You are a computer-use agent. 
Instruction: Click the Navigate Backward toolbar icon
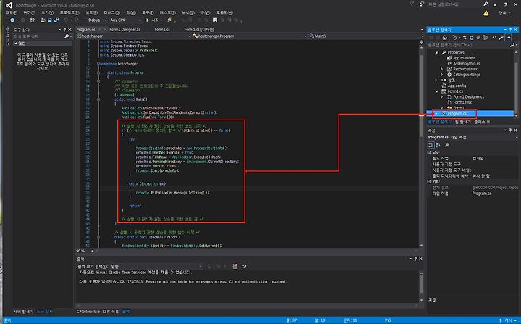pyautogui.click(x=12, y=20)
